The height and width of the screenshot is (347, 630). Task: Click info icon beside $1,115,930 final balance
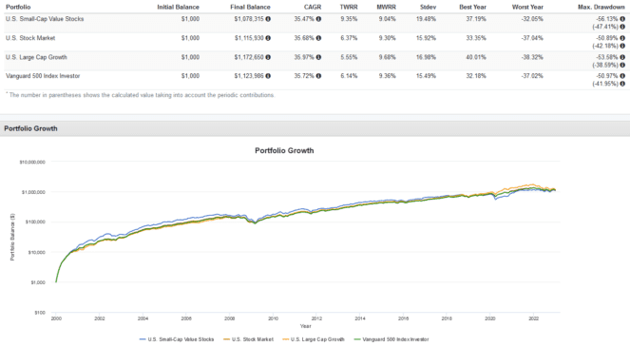[x=268, y=38]
